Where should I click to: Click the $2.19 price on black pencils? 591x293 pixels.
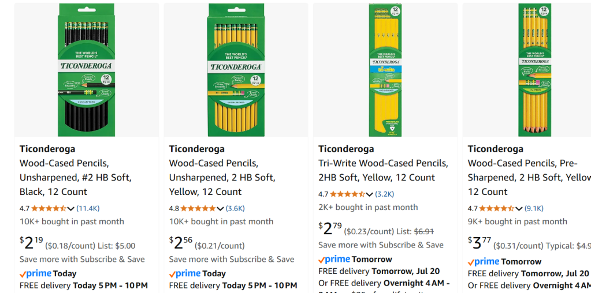click(x=31, y=243)
